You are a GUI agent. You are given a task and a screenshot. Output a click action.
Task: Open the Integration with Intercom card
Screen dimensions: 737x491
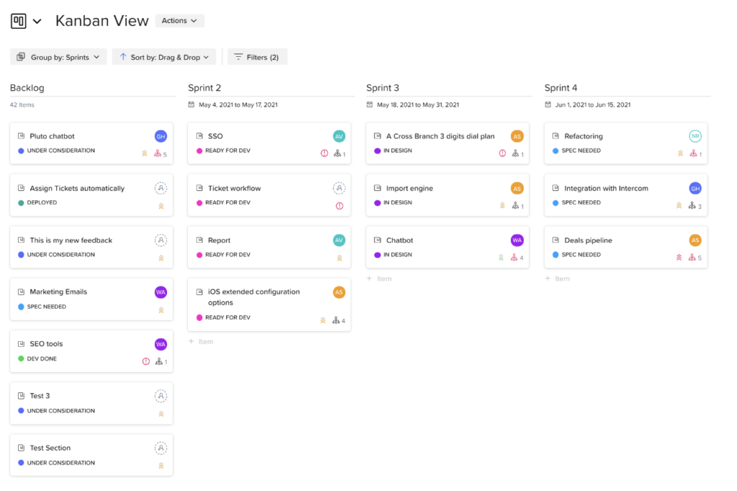606,189
